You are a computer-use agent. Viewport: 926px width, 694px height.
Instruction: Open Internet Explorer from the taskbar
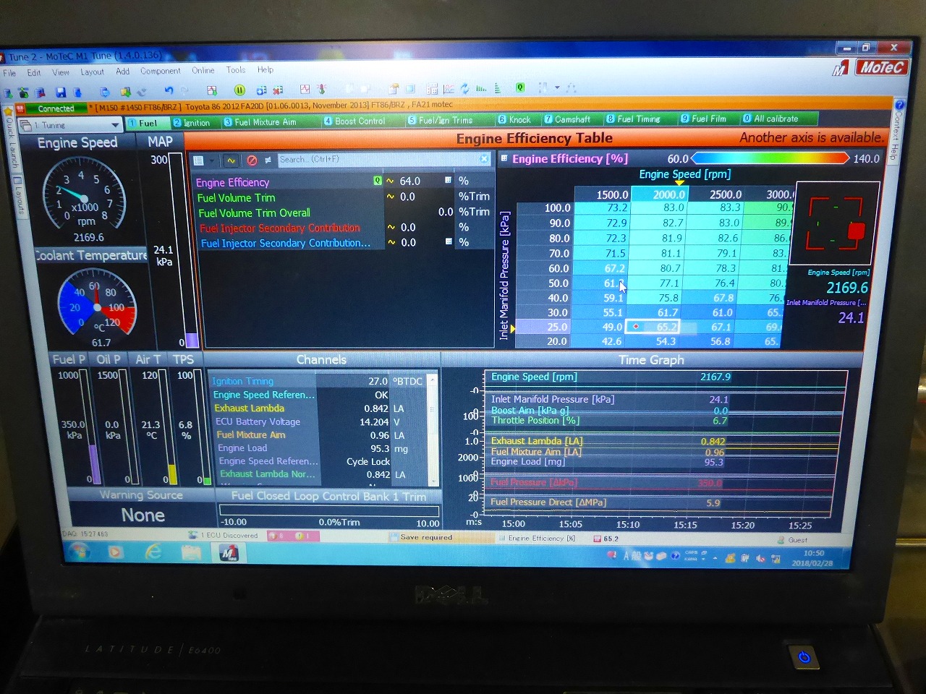point(153,552)
